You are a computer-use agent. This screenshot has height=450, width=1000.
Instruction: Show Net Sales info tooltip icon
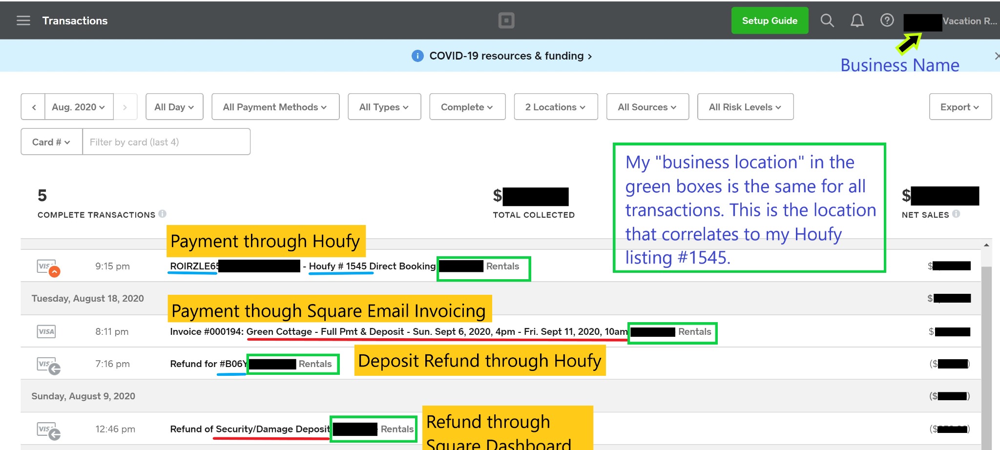[x=956, y=214]
